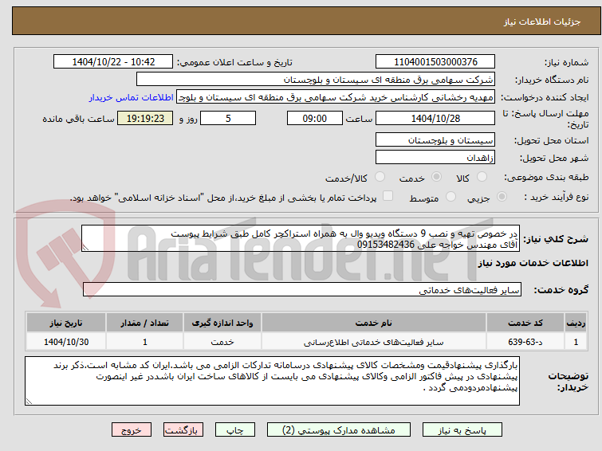
Task: Click the کد خدمت column header
Action: (x=525, y=323)
